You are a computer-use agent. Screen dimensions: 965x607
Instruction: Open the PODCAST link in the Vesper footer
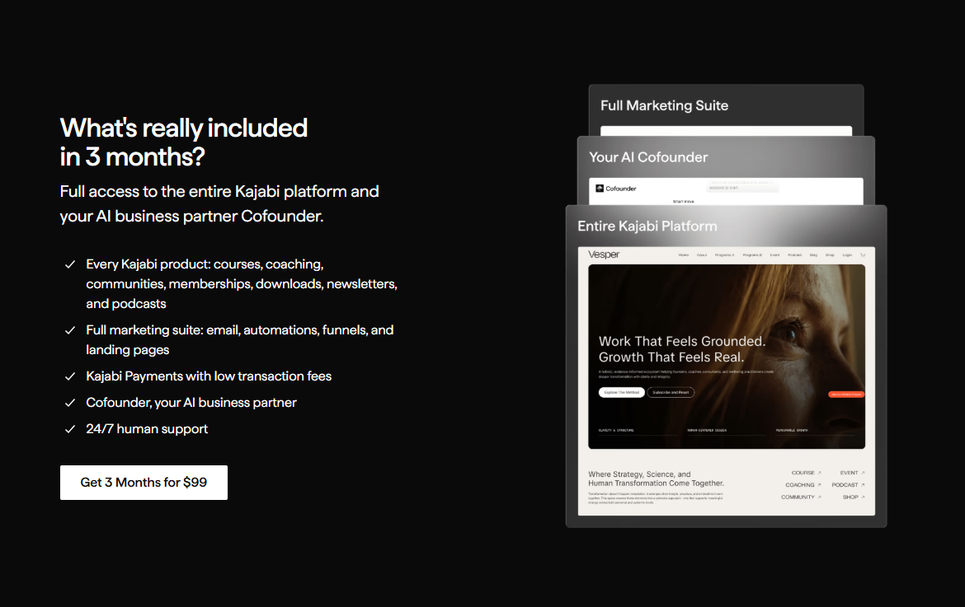click(x=848, y=485)
